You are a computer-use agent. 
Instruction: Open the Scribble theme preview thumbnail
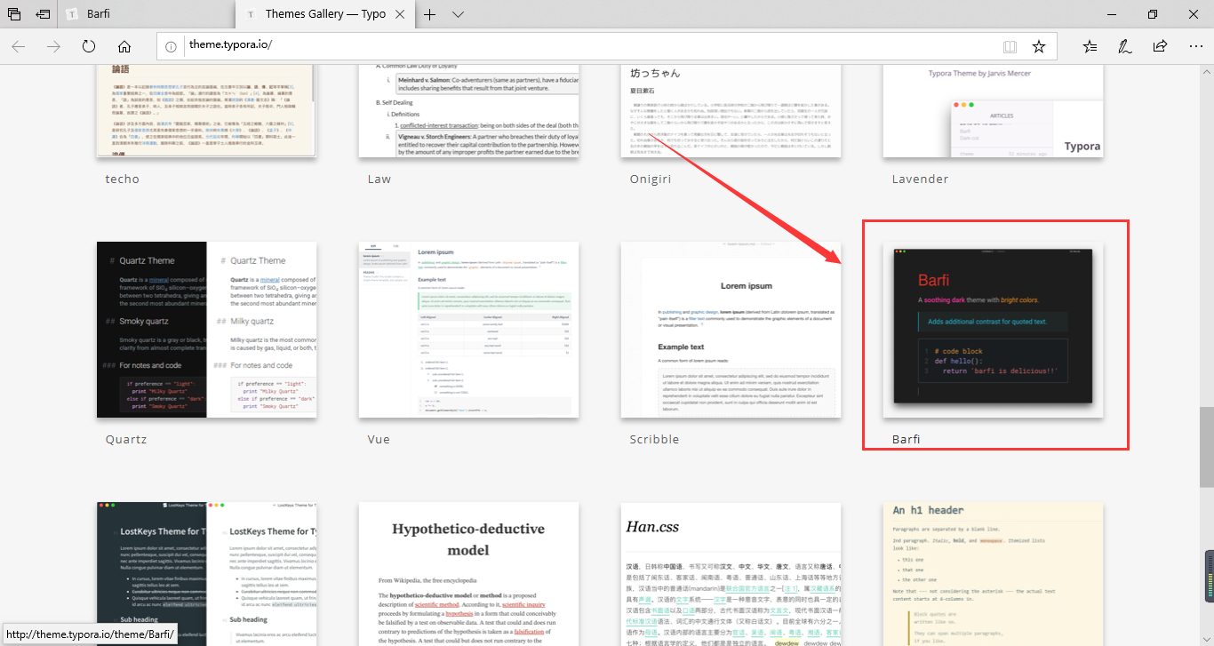point(731,330)
